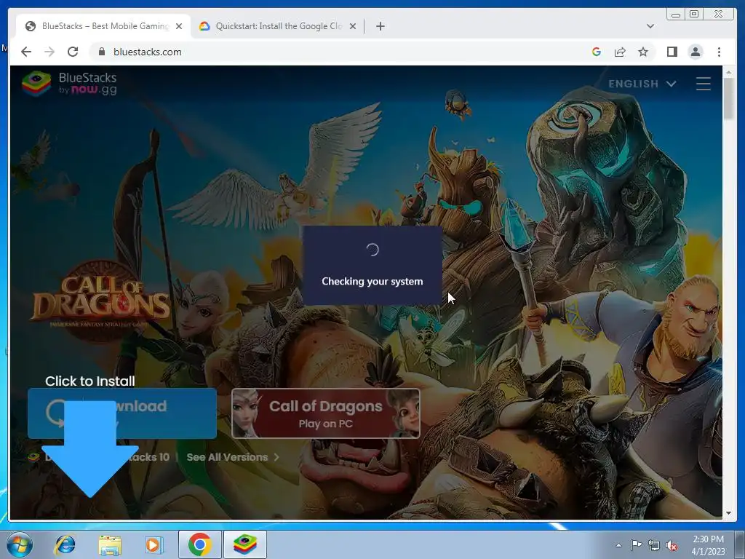Viewport: 745px width, 559px height.
Task: Click the page vertical scrollbar thumb
Action: point(728,98)
